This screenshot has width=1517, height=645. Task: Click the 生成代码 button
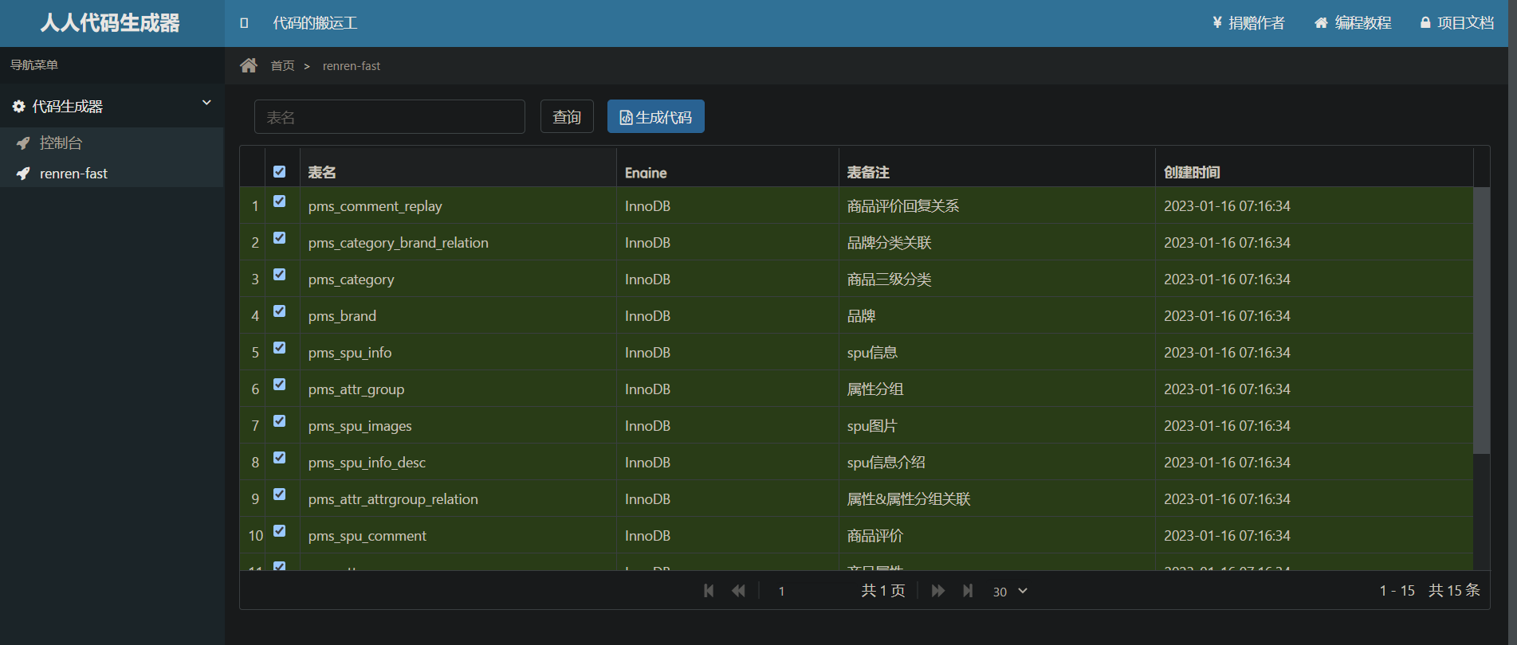(x=655, y=117)
